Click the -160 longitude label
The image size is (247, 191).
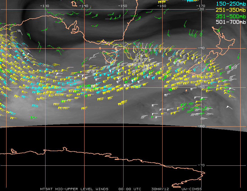click(x=162, y=6)
